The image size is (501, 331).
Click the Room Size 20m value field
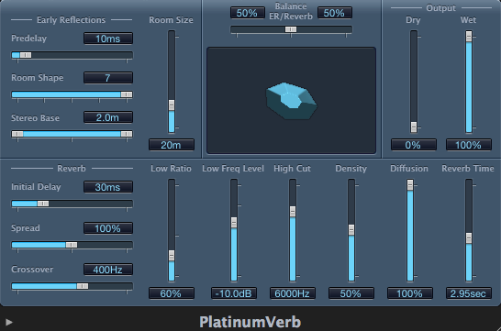coord(172,145)
